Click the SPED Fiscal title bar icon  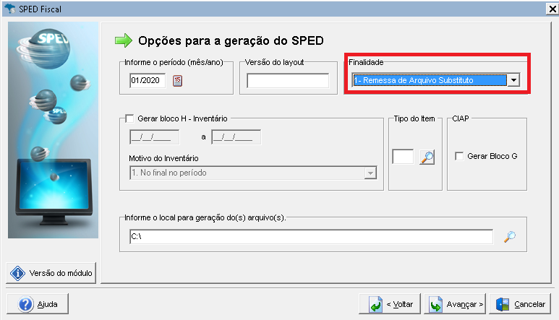point(10,9)
